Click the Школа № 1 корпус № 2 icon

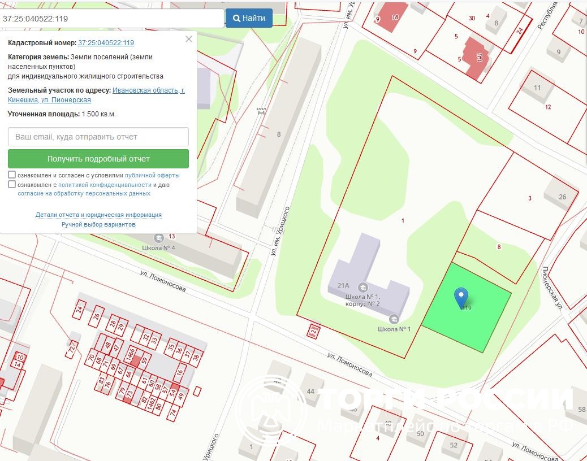362,286
